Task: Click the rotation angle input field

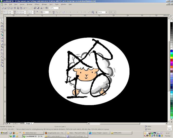Action: pyautogui.click(x=46, y=12)
